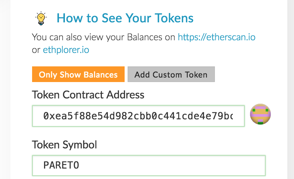Focus the Token Symbol field containing PARETO
Screen dimensions: 294x179
tap(148, 165)
